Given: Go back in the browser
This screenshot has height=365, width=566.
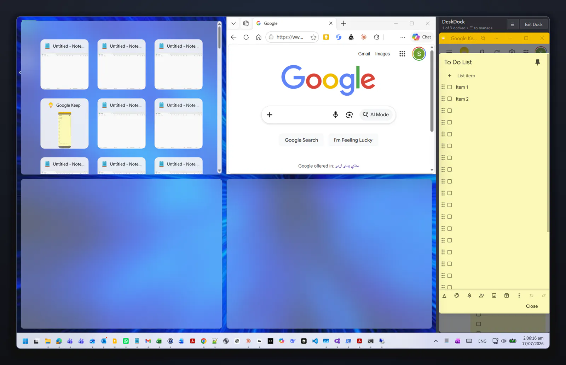Looking at the screenshot, I should coord(233,37).
